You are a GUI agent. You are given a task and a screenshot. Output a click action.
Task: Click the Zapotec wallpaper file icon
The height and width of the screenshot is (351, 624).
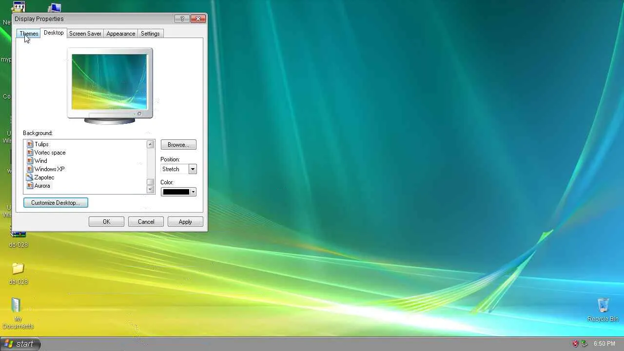[x=30, y=177]
